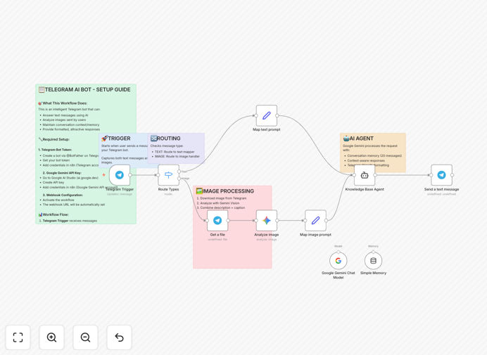This screenshot has width=487, height=355.
Task: Click the Route Types label
Action: tap(168, 189)
